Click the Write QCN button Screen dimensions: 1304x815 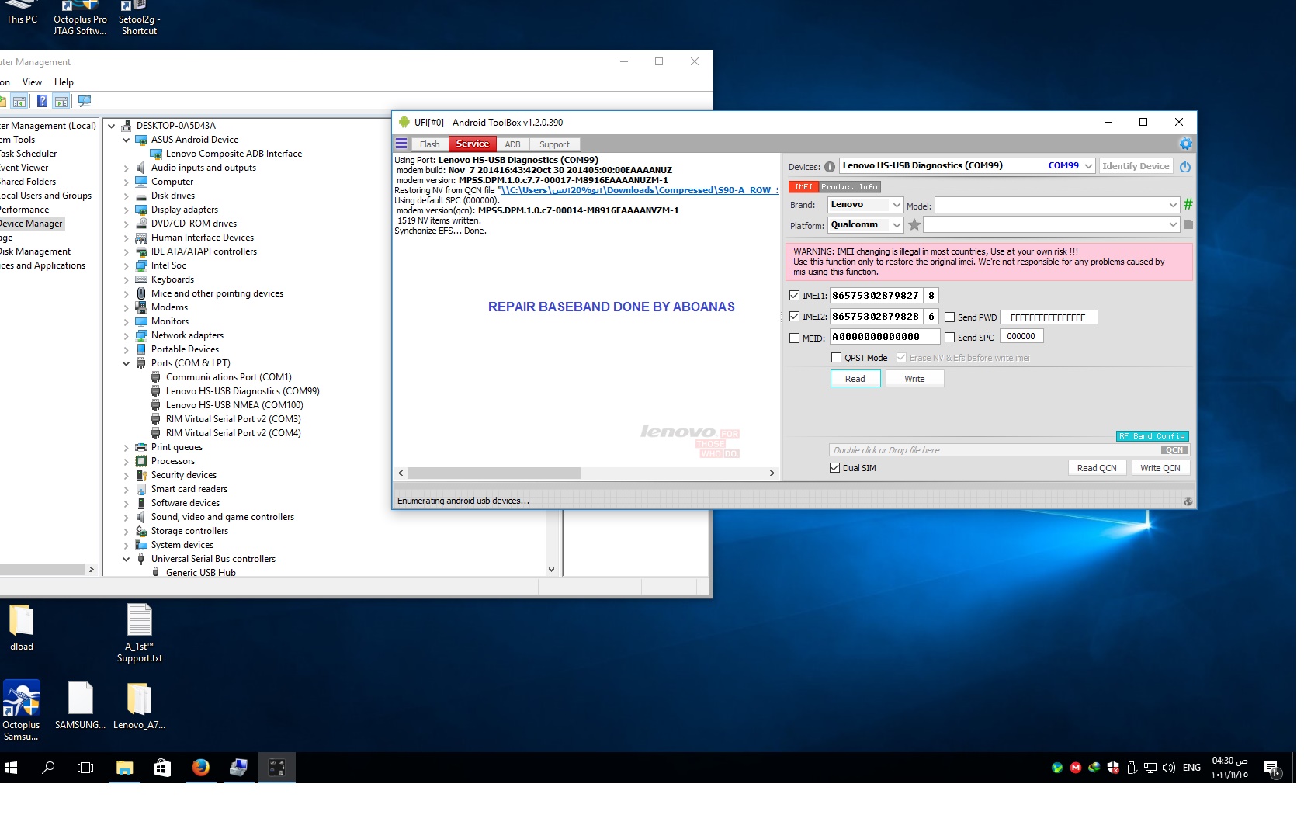pos(1160,468)
